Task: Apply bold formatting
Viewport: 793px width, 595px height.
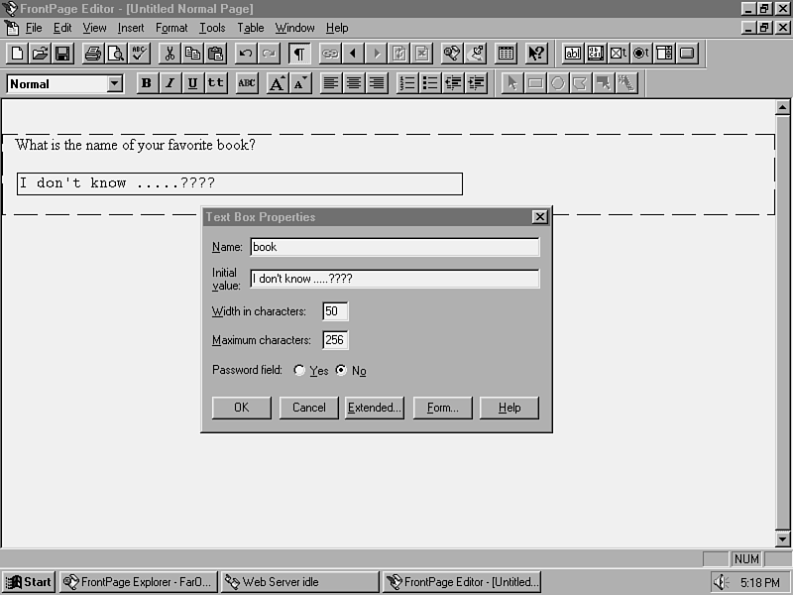Action: (147, 83)
